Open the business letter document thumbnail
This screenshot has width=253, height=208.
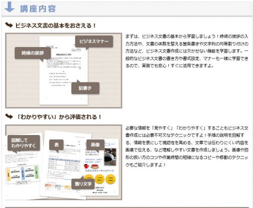[64, 70]
